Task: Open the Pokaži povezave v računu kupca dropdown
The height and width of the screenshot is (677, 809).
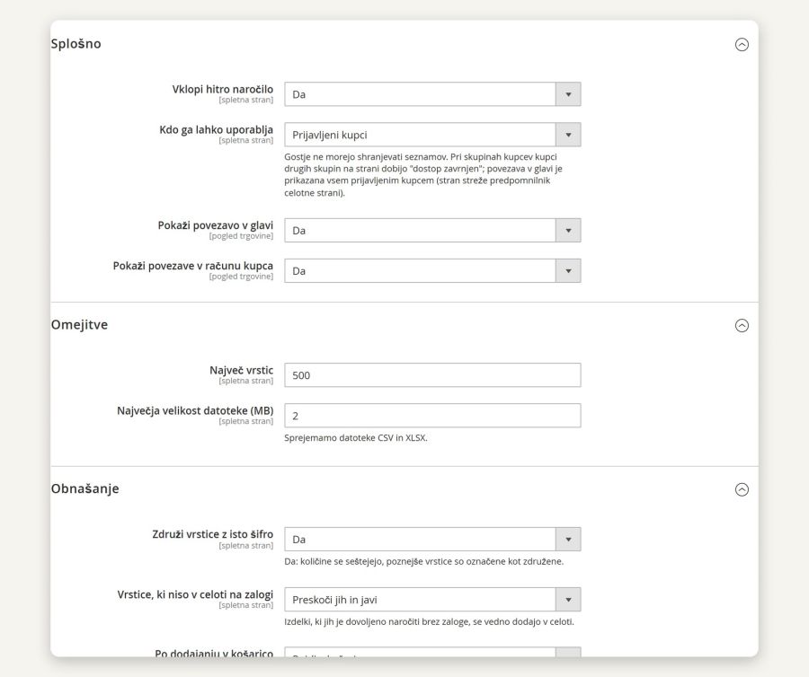Action: pyautogui.click(x=432, y=270)
